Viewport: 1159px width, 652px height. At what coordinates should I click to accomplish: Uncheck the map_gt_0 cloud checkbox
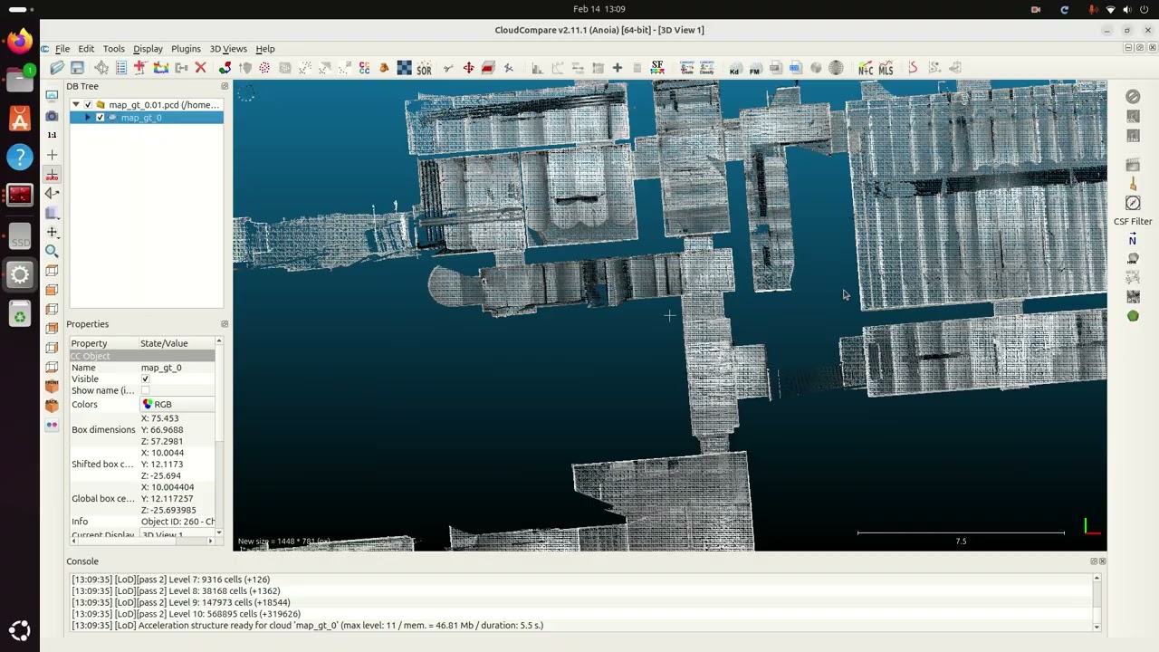click(101, 118)
